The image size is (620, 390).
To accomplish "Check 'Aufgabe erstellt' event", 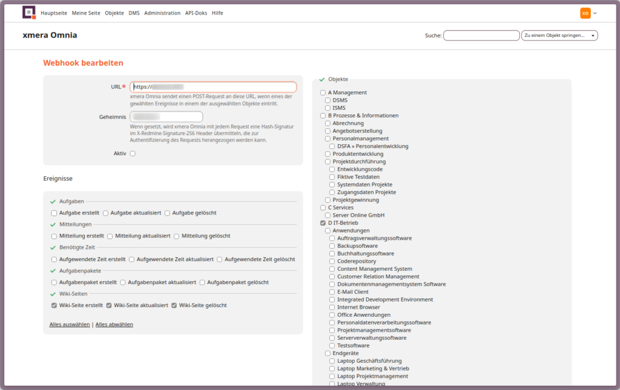I will coord(54,213).
